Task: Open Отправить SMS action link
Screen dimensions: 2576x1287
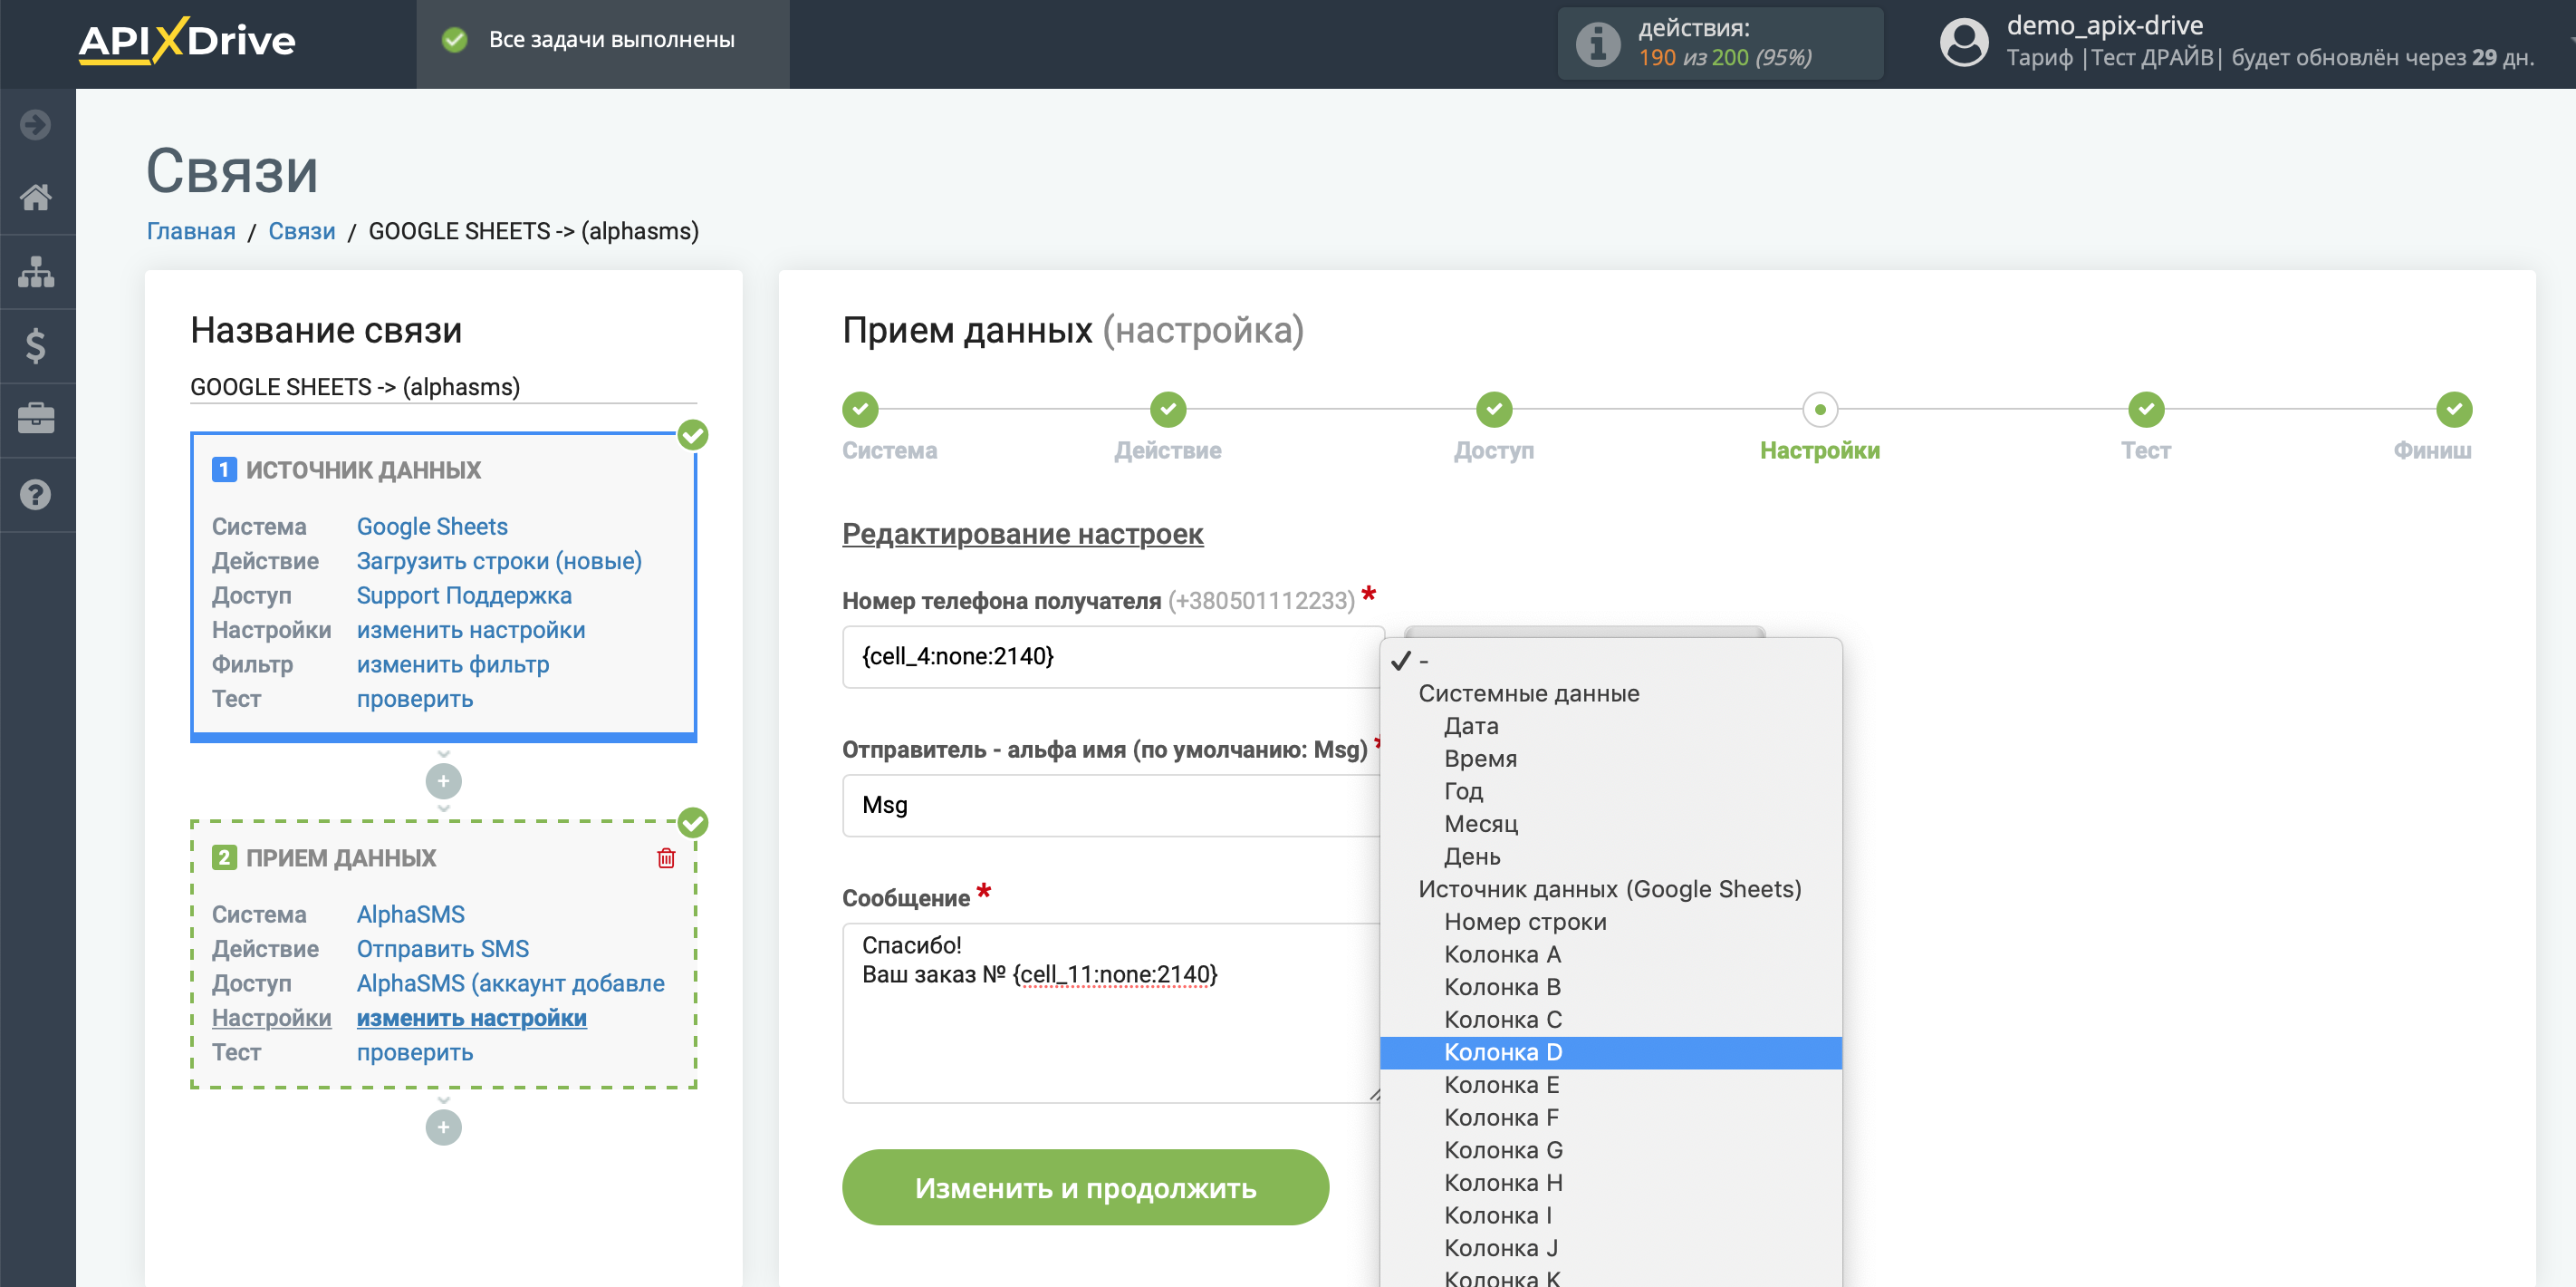Action: tap(443, 949)
